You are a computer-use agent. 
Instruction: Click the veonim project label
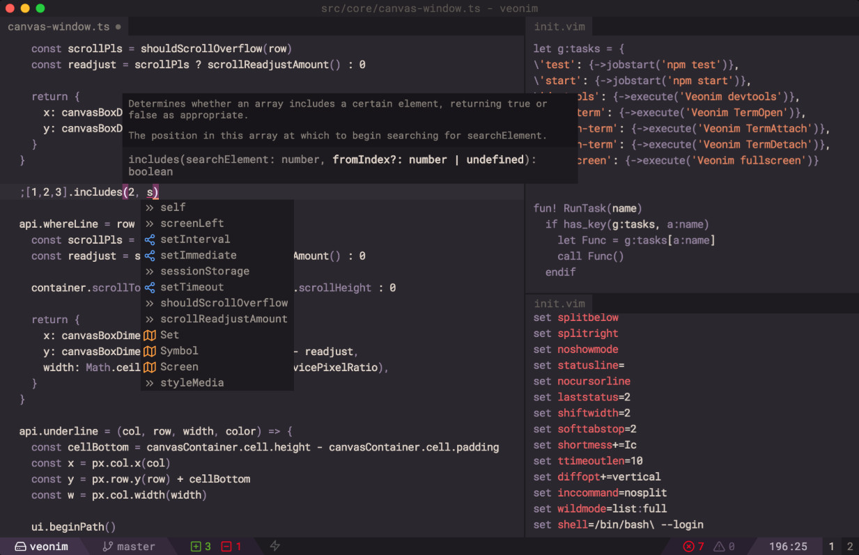pos(49,547)
